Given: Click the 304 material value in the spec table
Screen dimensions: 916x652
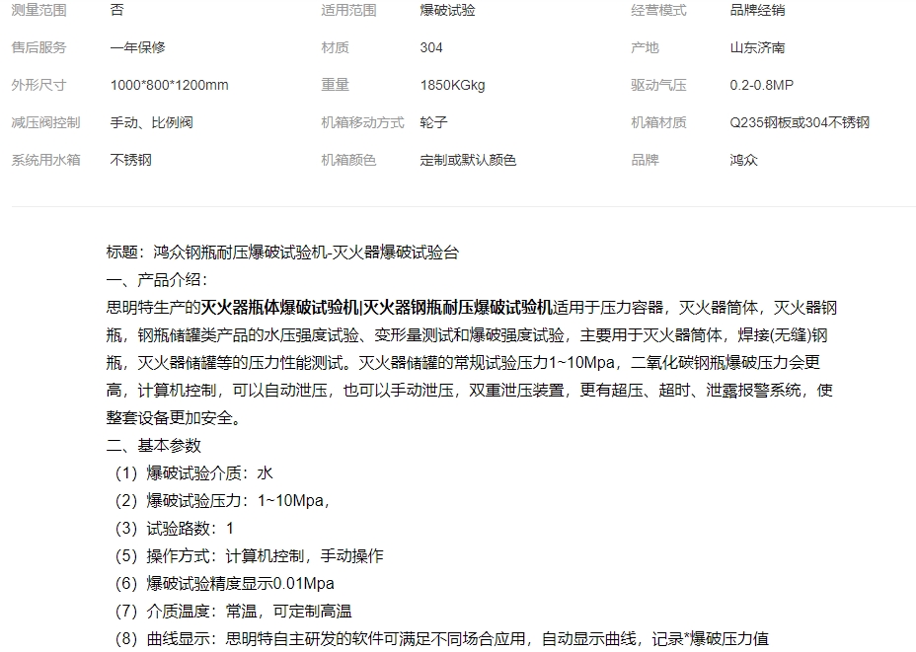Looking at the screenshot, I should (431, 47).
